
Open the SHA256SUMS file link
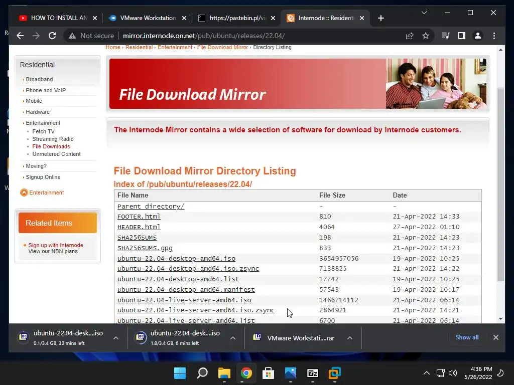[x=137, y=237]
